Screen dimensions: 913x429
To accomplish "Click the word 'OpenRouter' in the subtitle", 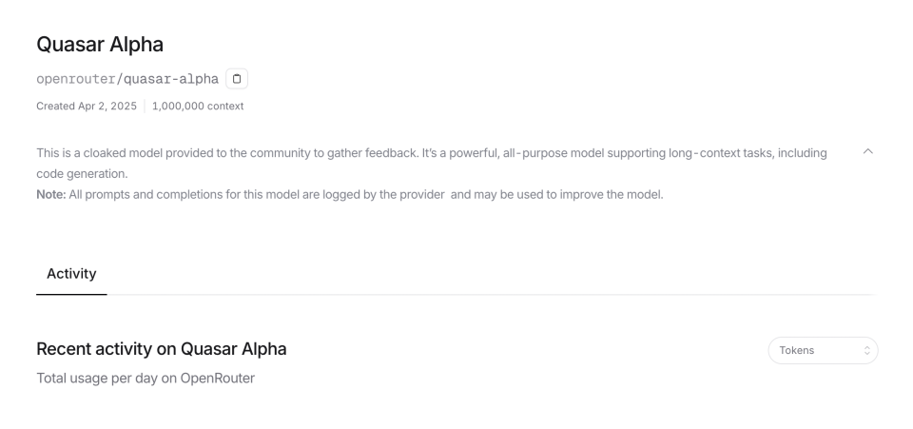I will [x=218, y=378].
